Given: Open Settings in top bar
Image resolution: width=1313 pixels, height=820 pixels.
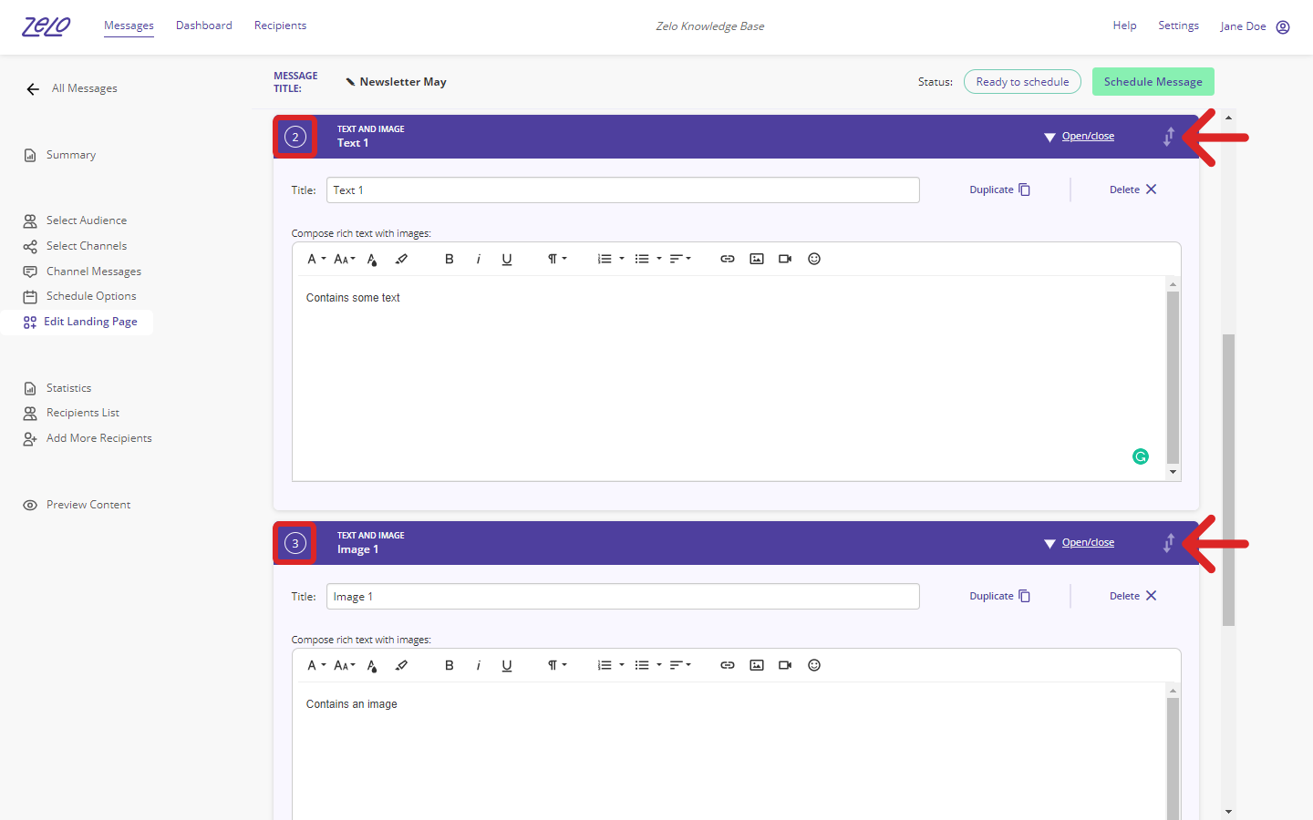Looking at the screenshot, I should (1178, 26).
